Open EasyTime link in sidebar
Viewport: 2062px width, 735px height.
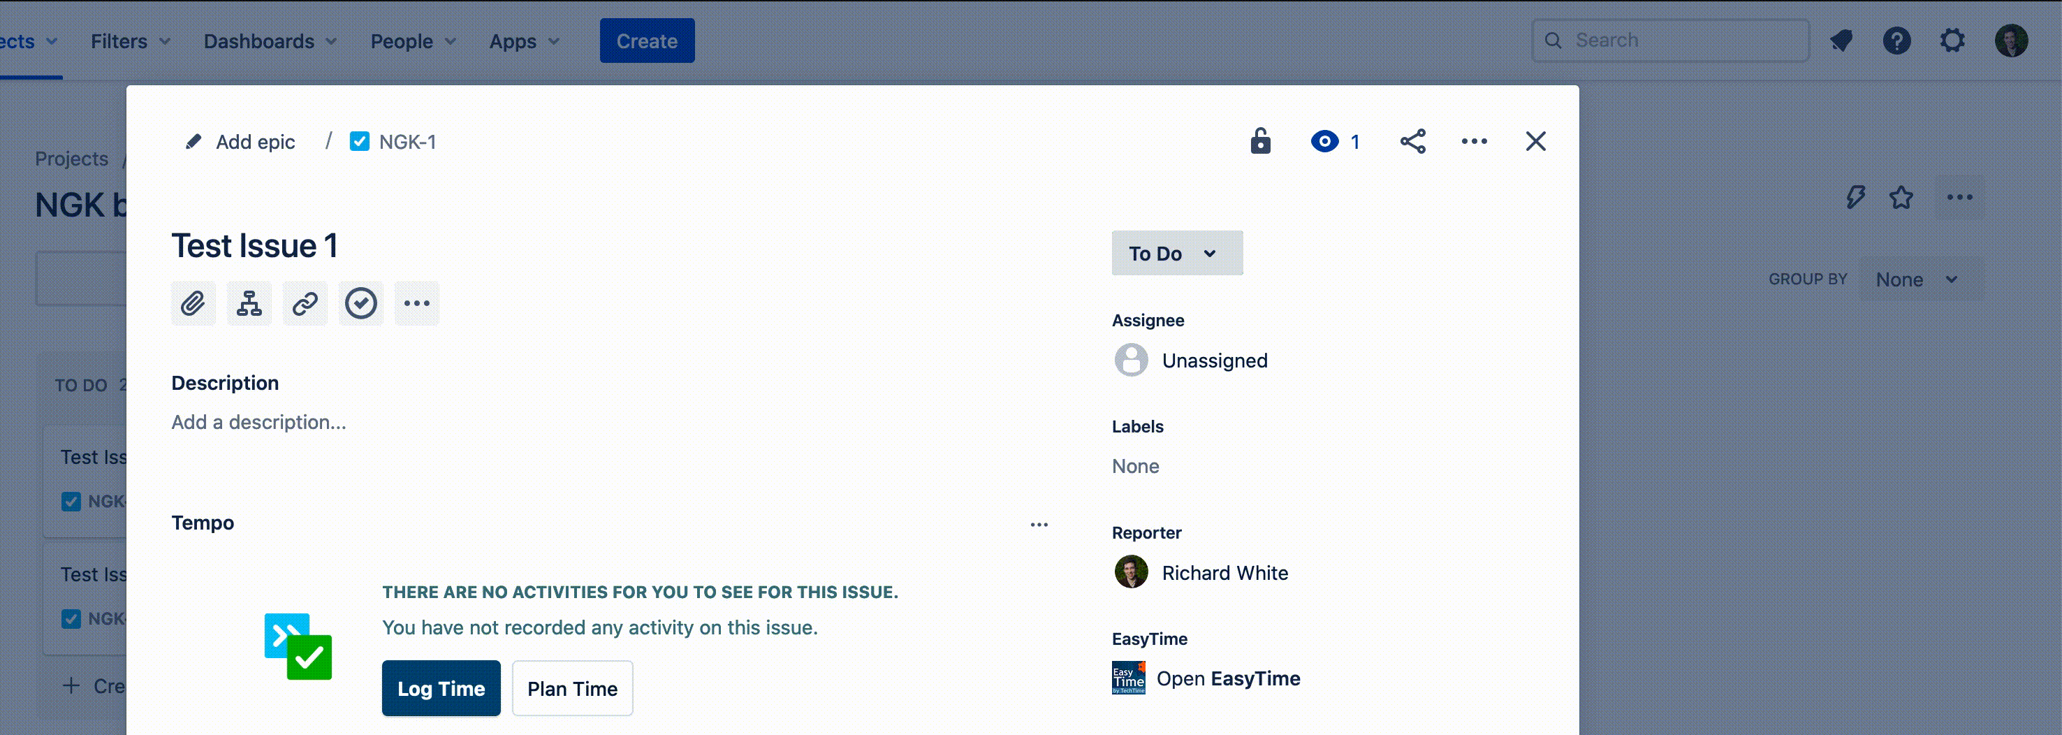[1227, 678]
